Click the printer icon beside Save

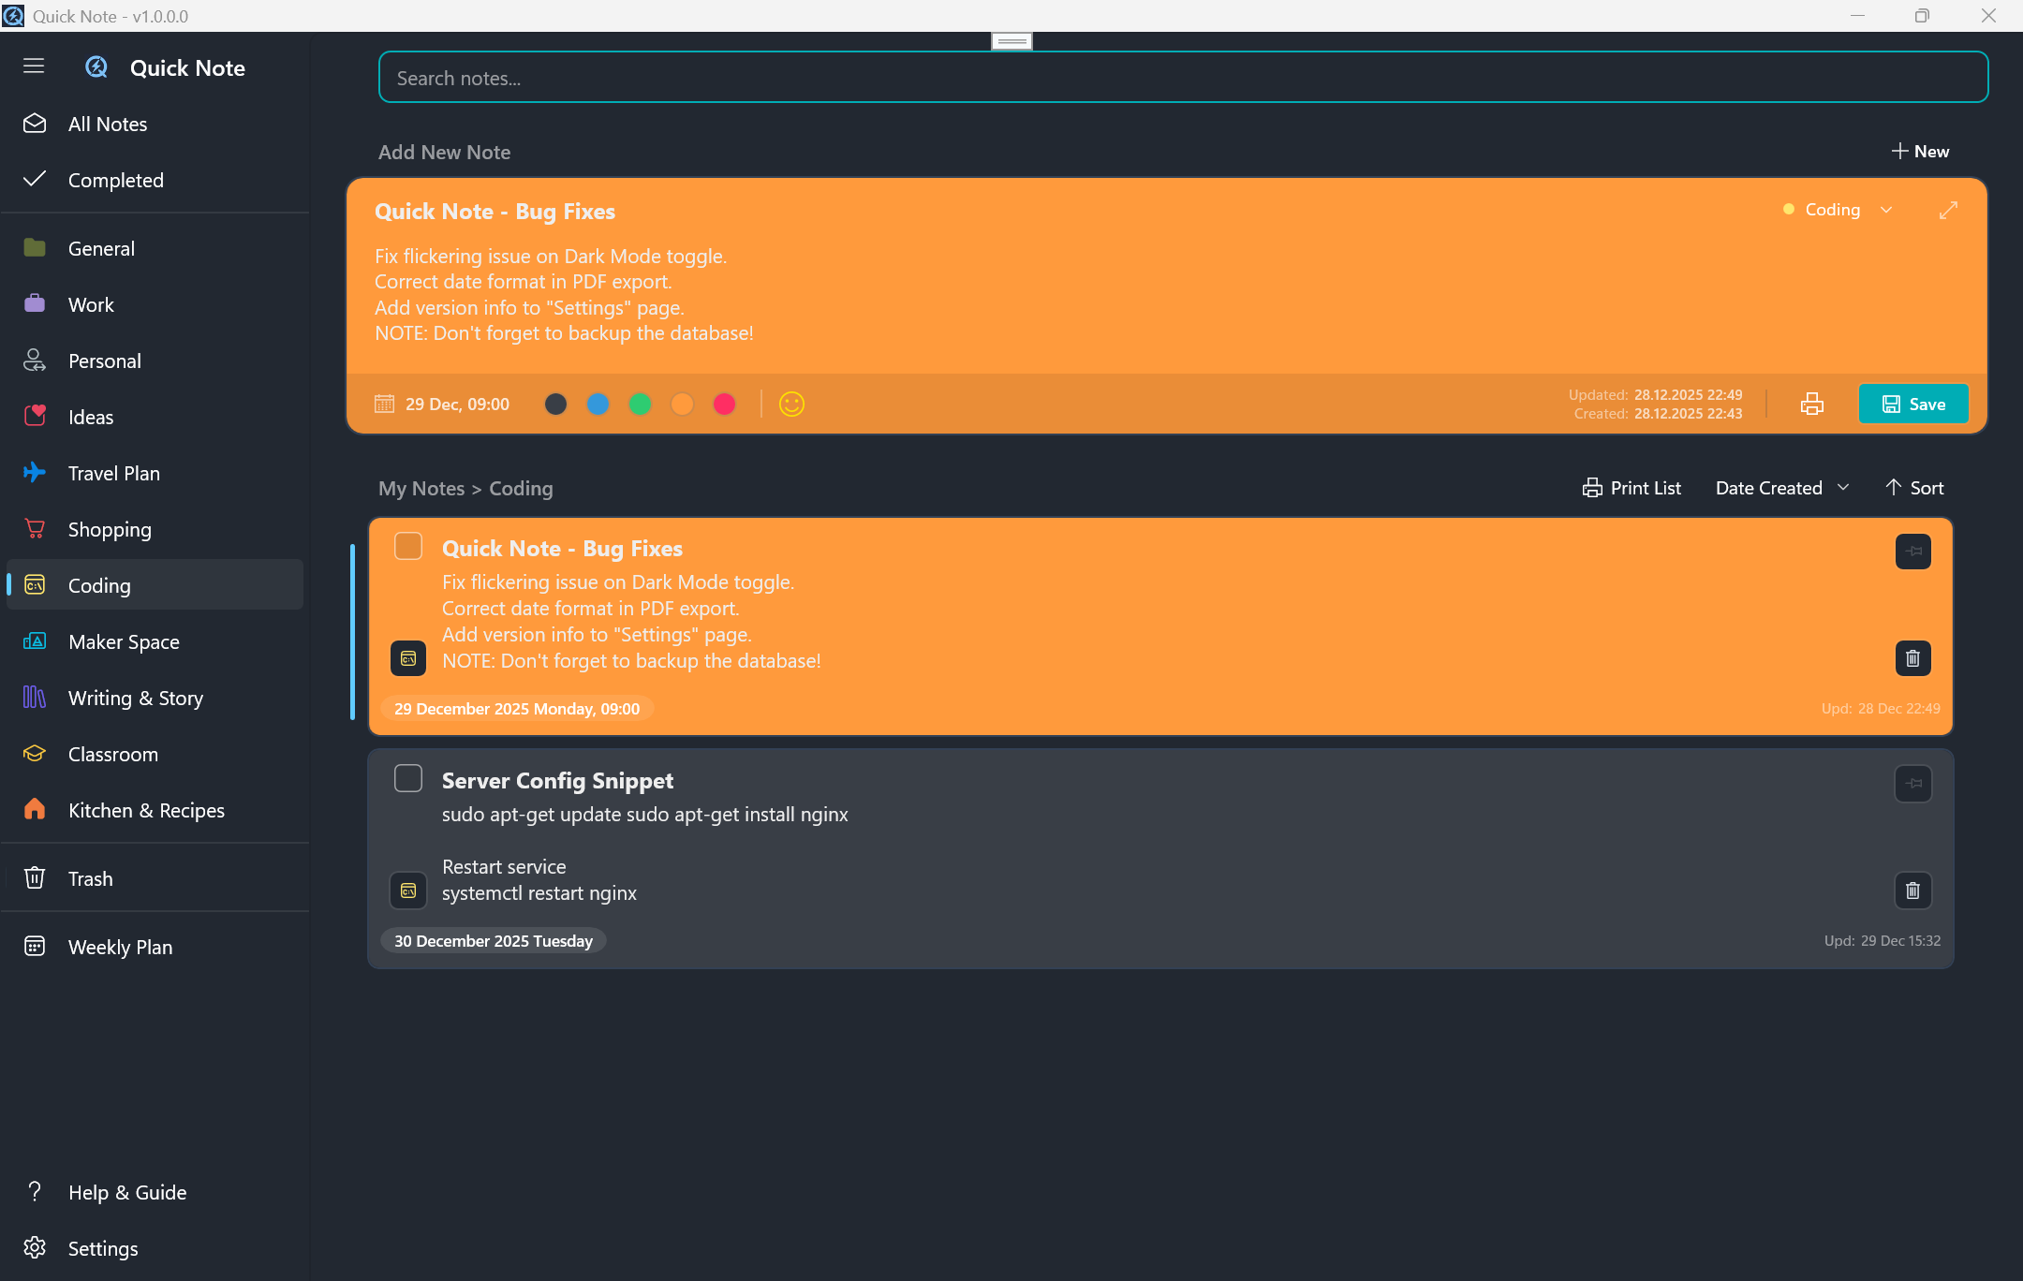(1811, 404)
